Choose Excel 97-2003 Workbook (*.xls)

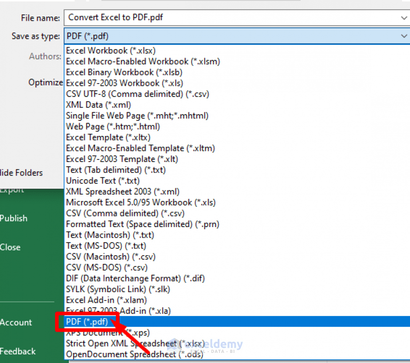(x=237, y=83)
